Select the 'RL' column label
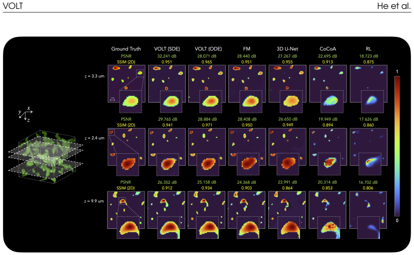This screenshot has width=414, height=255. click(368, 49)
